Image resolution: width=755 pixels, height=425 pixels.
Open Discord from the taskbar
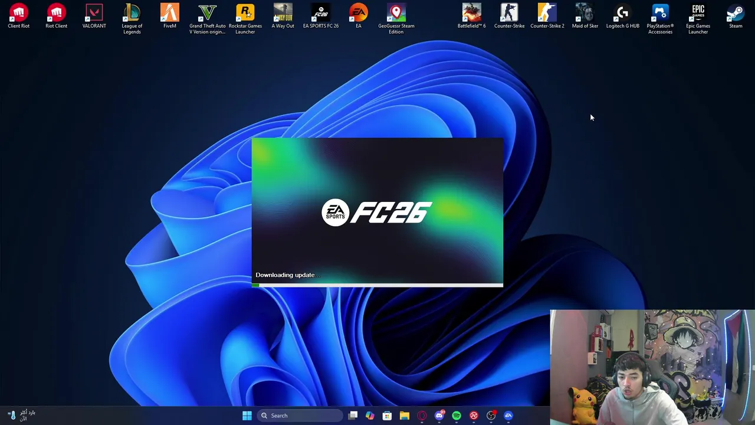coord(439,416)
